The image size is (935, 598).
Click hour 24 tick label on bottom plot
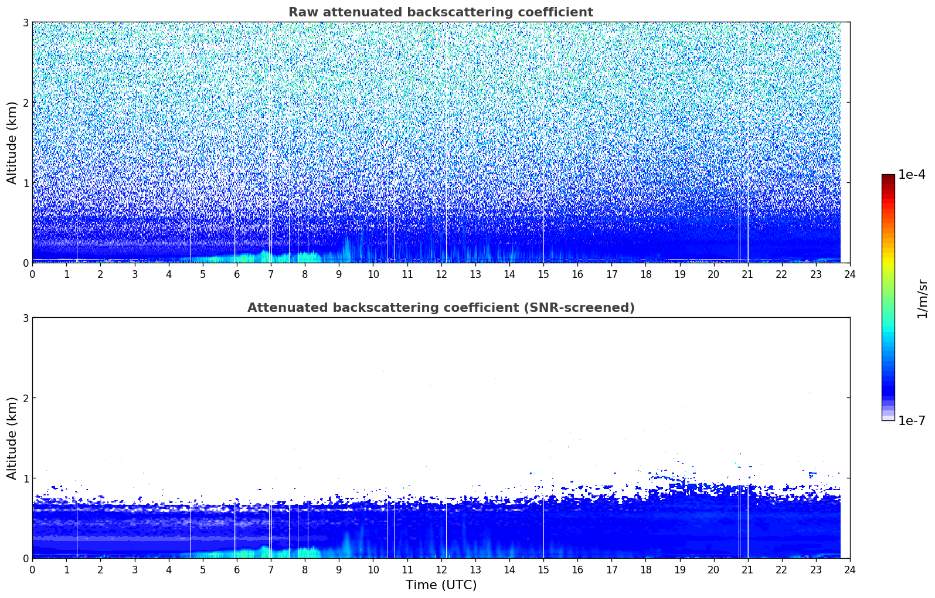coord(849,569)
